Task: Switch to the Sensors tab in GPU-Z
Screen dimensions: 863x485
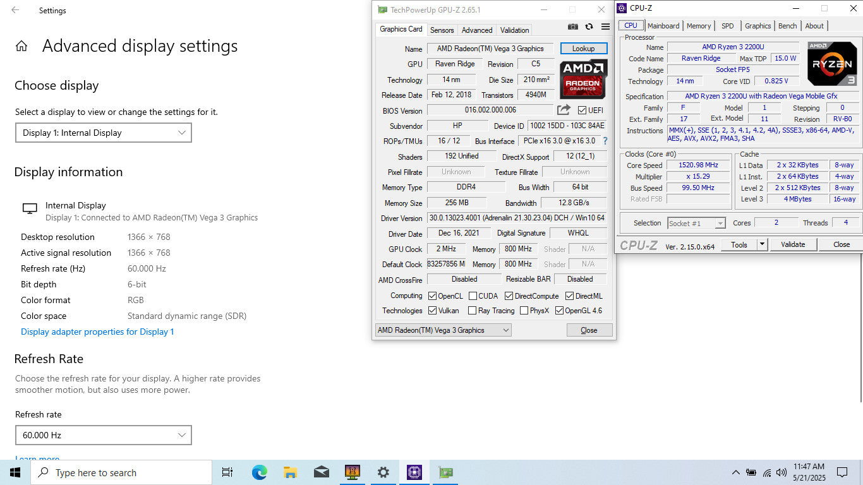Action: click(442, 30)
